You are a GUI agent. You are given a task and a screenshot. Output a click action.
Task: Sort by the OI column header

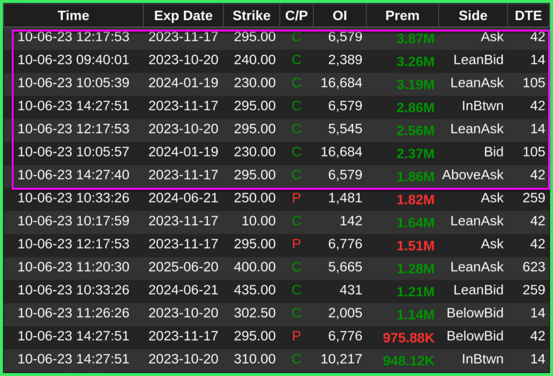340,16
